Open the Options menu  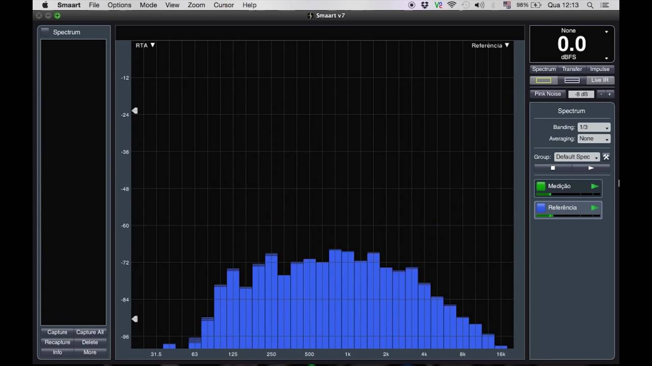click(x=119, y=5)
